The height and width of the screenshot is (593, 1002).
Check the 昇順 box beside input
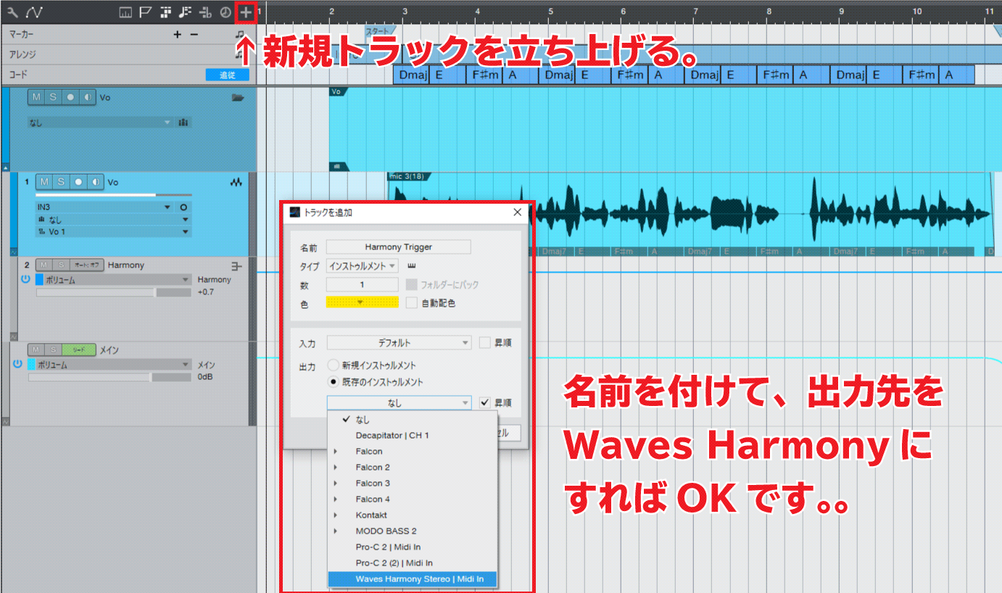pyautogui.click(x=484, y=342)
